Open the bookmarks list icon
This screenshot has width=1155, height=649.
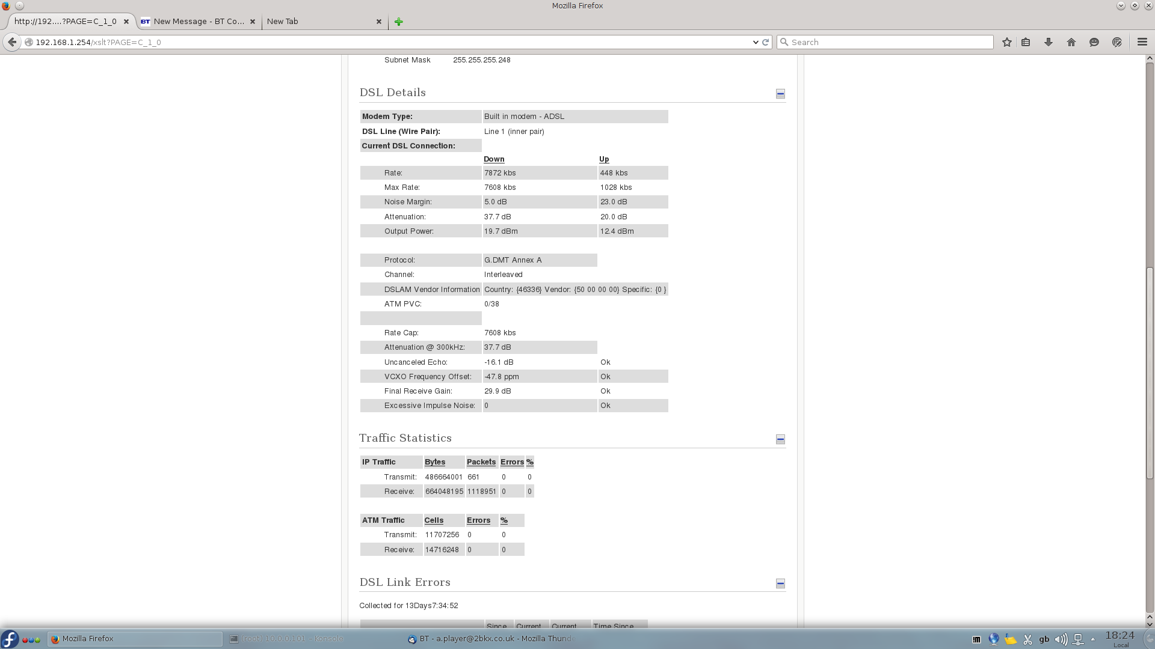click(x=1026, y=42)
